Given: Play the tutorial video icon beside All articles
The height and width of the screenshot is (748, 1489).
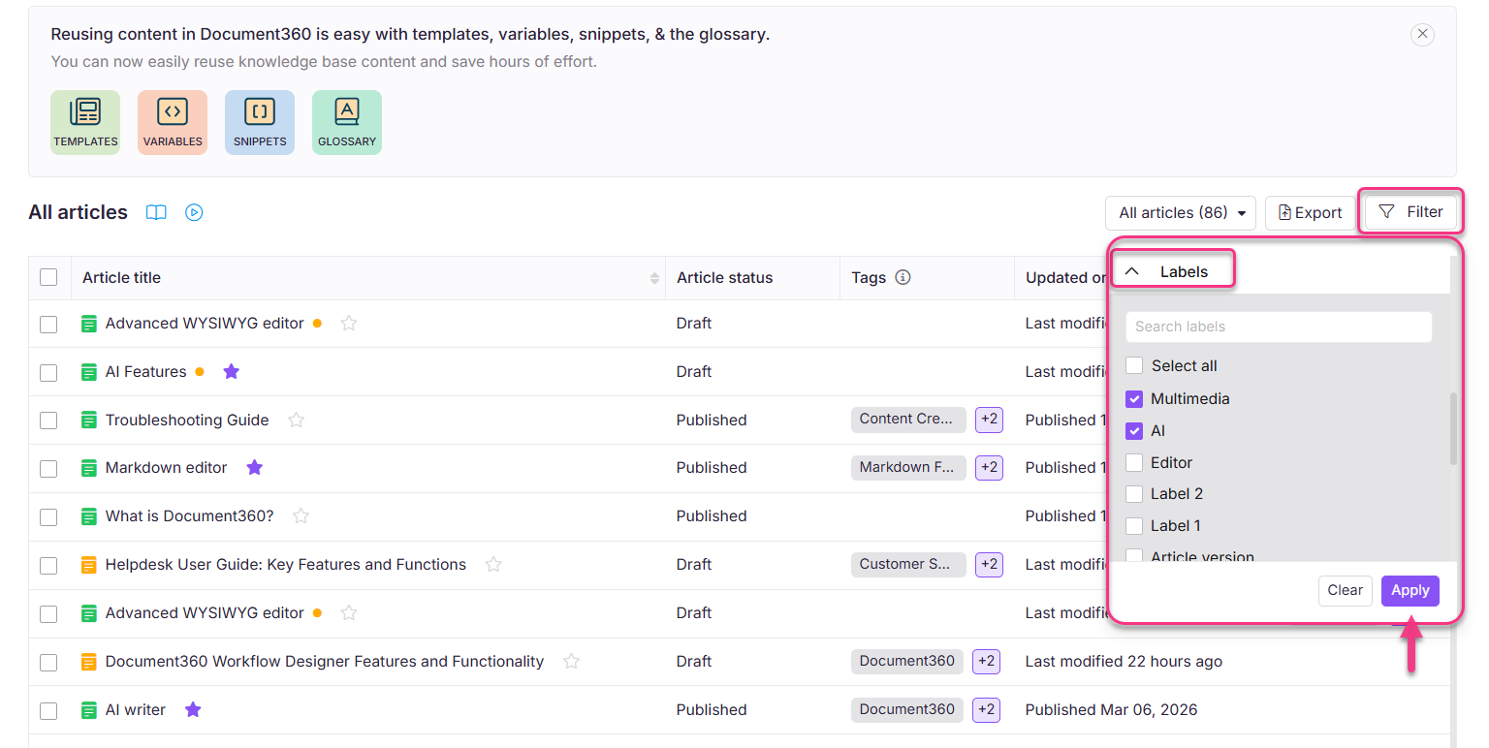Looking at the screenshot, I should pyautogui.click(x=193, y=212).
